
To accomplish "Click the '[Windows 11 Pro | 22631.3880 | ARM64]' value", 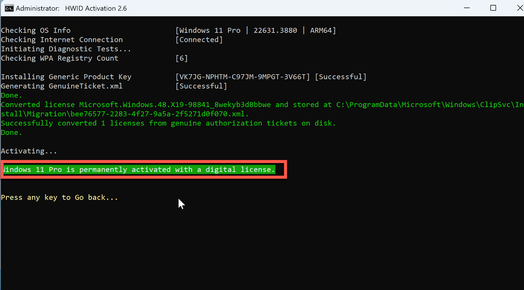I will pos(256,30).
